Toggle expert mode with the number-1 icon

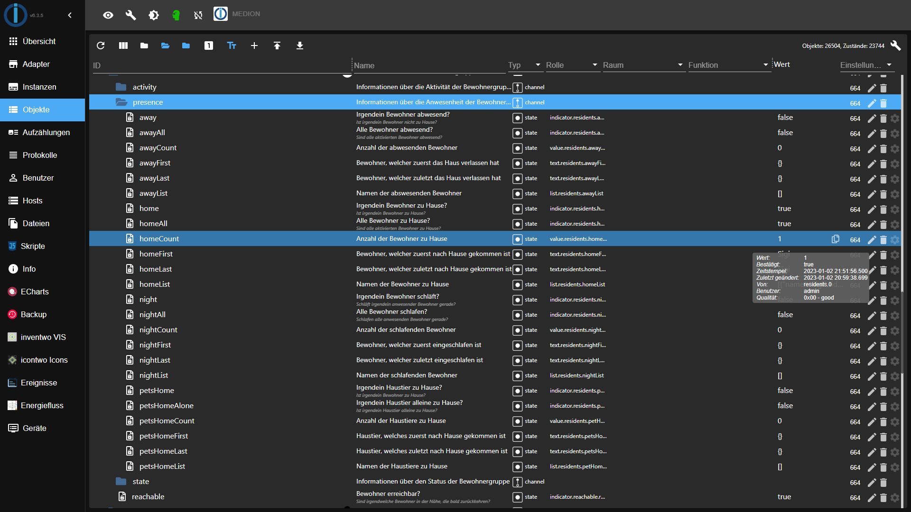click(x=209, y=46)
